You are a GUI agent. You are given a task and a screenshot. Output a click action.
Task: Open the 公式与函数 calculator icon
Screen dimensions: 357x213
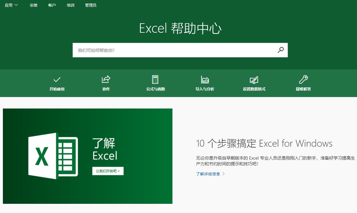click(155, 80)
